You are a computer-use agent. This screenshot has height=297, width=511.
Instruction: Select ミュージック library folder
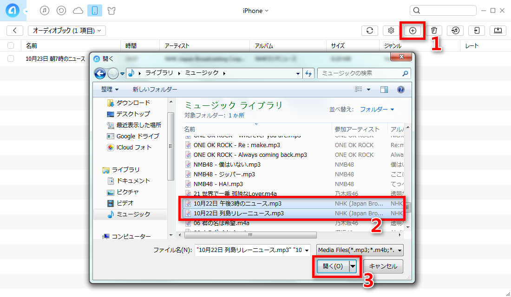[130, 214]
